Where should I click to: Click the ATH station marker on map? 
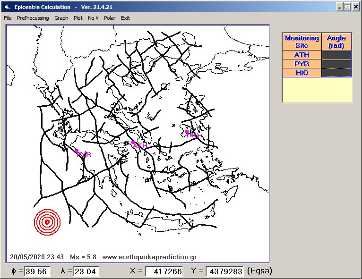(x=133, y=142)
